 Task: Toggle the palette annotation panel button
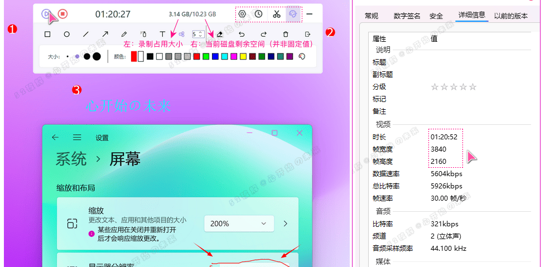click(293, 14)
